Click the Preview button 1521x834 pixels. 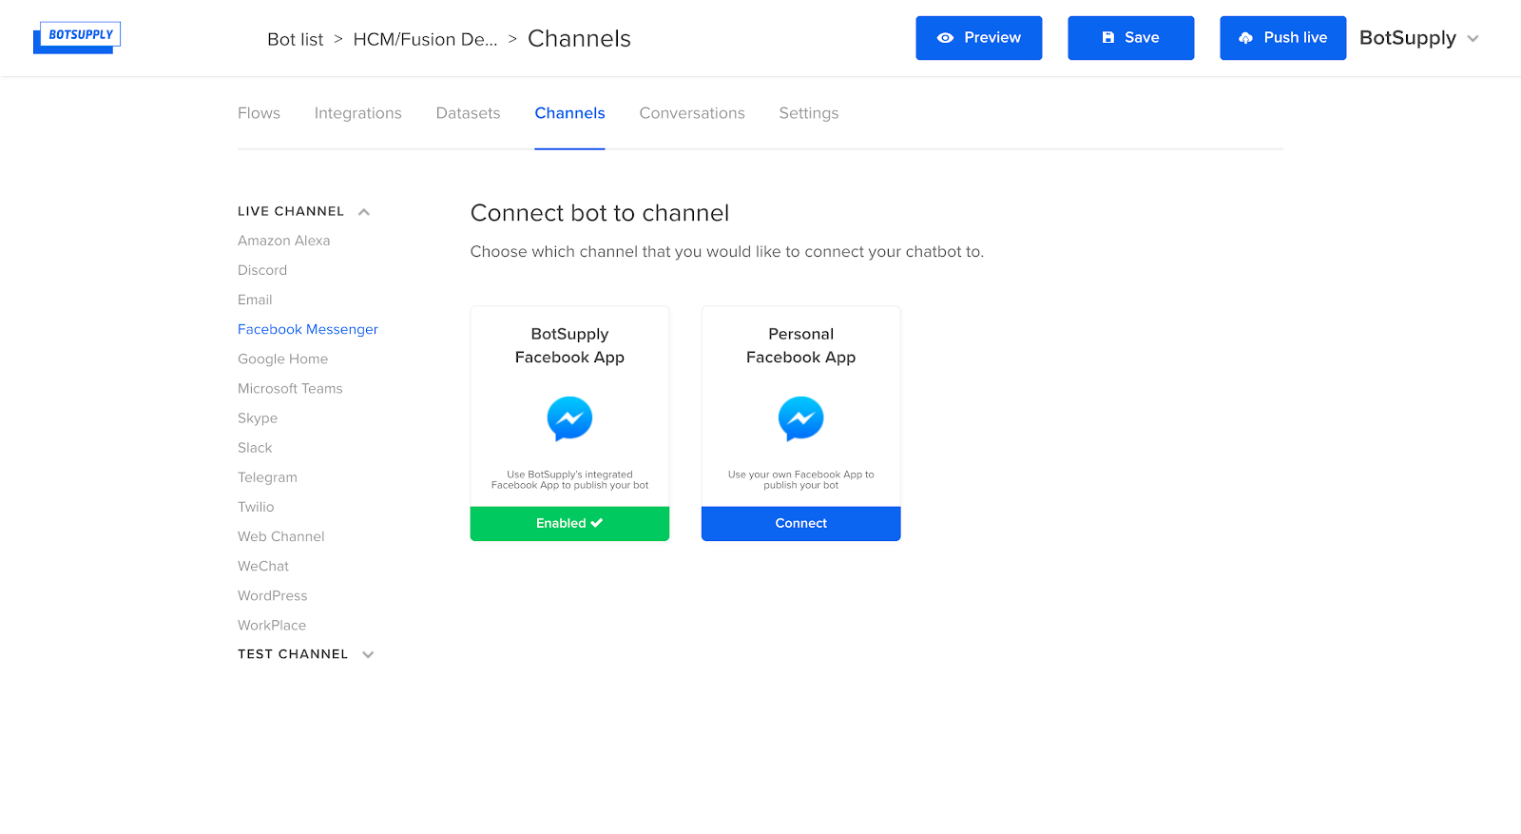979,38
